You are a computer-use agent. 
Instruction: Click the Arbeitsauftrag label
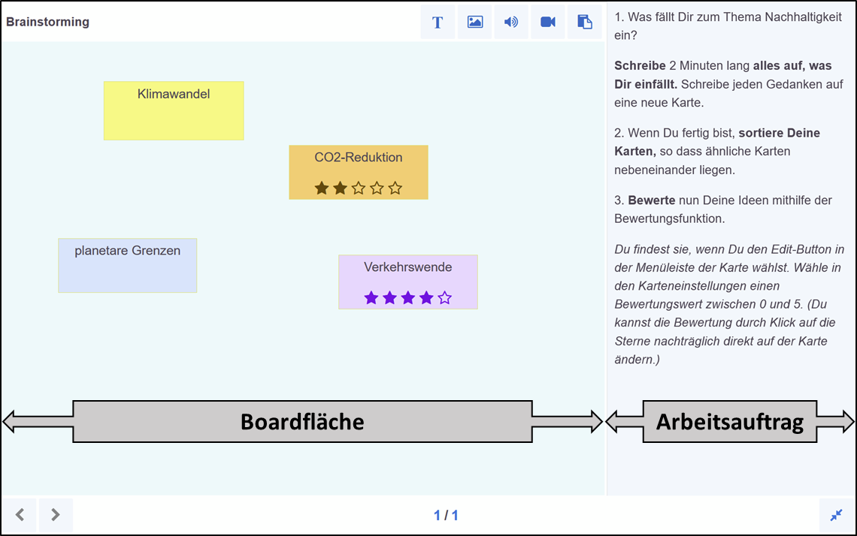tap(730, 422)
